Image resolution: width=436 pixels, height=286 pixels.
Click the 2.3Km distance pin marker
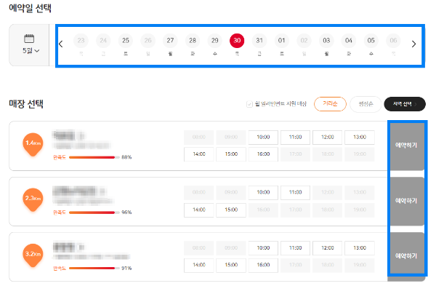pyautogui.click(x=33, y=199)
